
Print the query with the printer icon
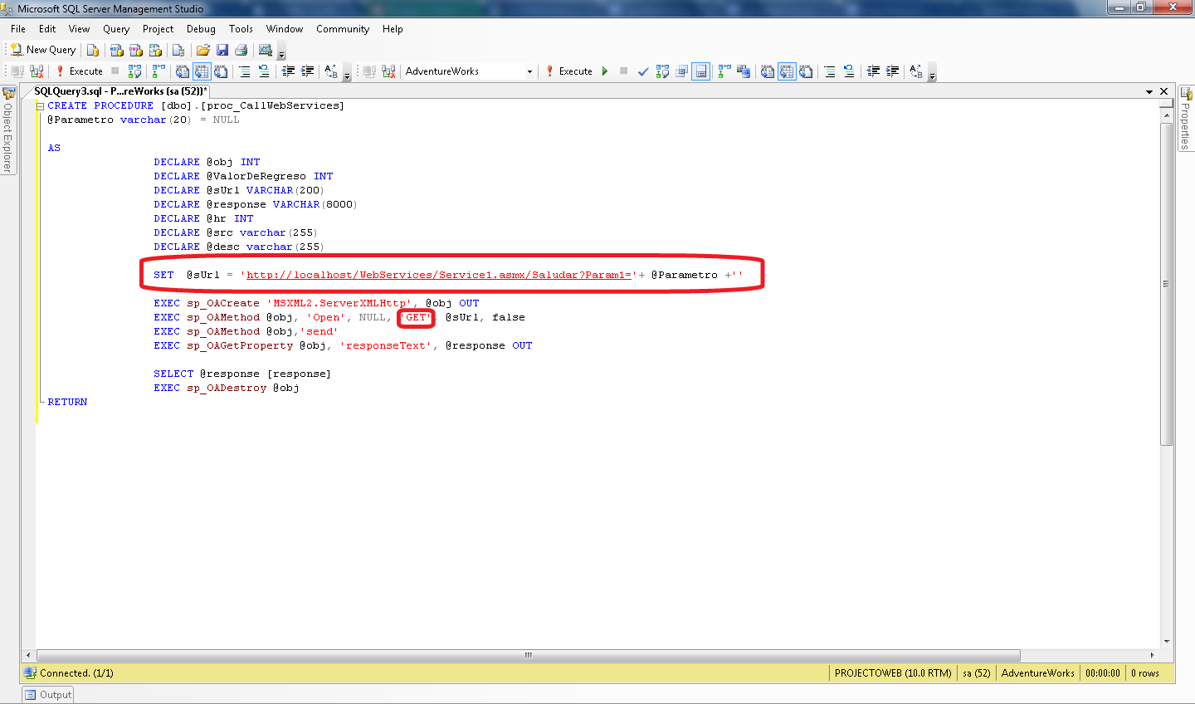(x=241, y=50)
